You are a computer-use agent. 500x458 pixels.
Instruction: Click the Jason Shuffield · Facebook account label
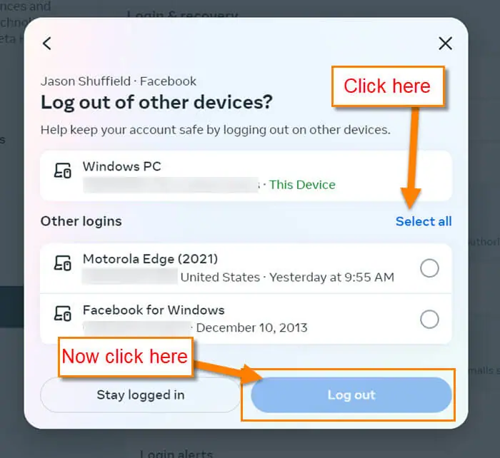119,81
